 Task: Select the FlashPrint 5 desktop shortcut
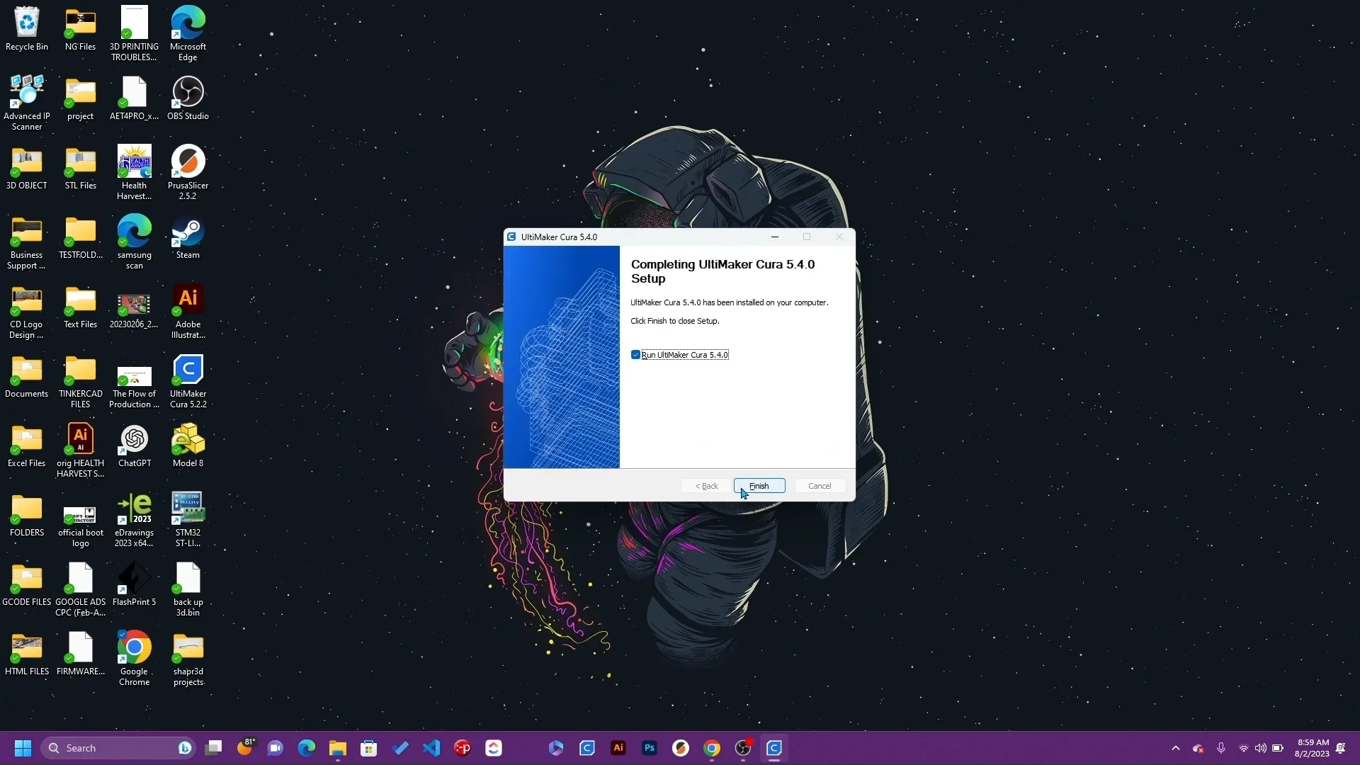[x=135, y=584]
